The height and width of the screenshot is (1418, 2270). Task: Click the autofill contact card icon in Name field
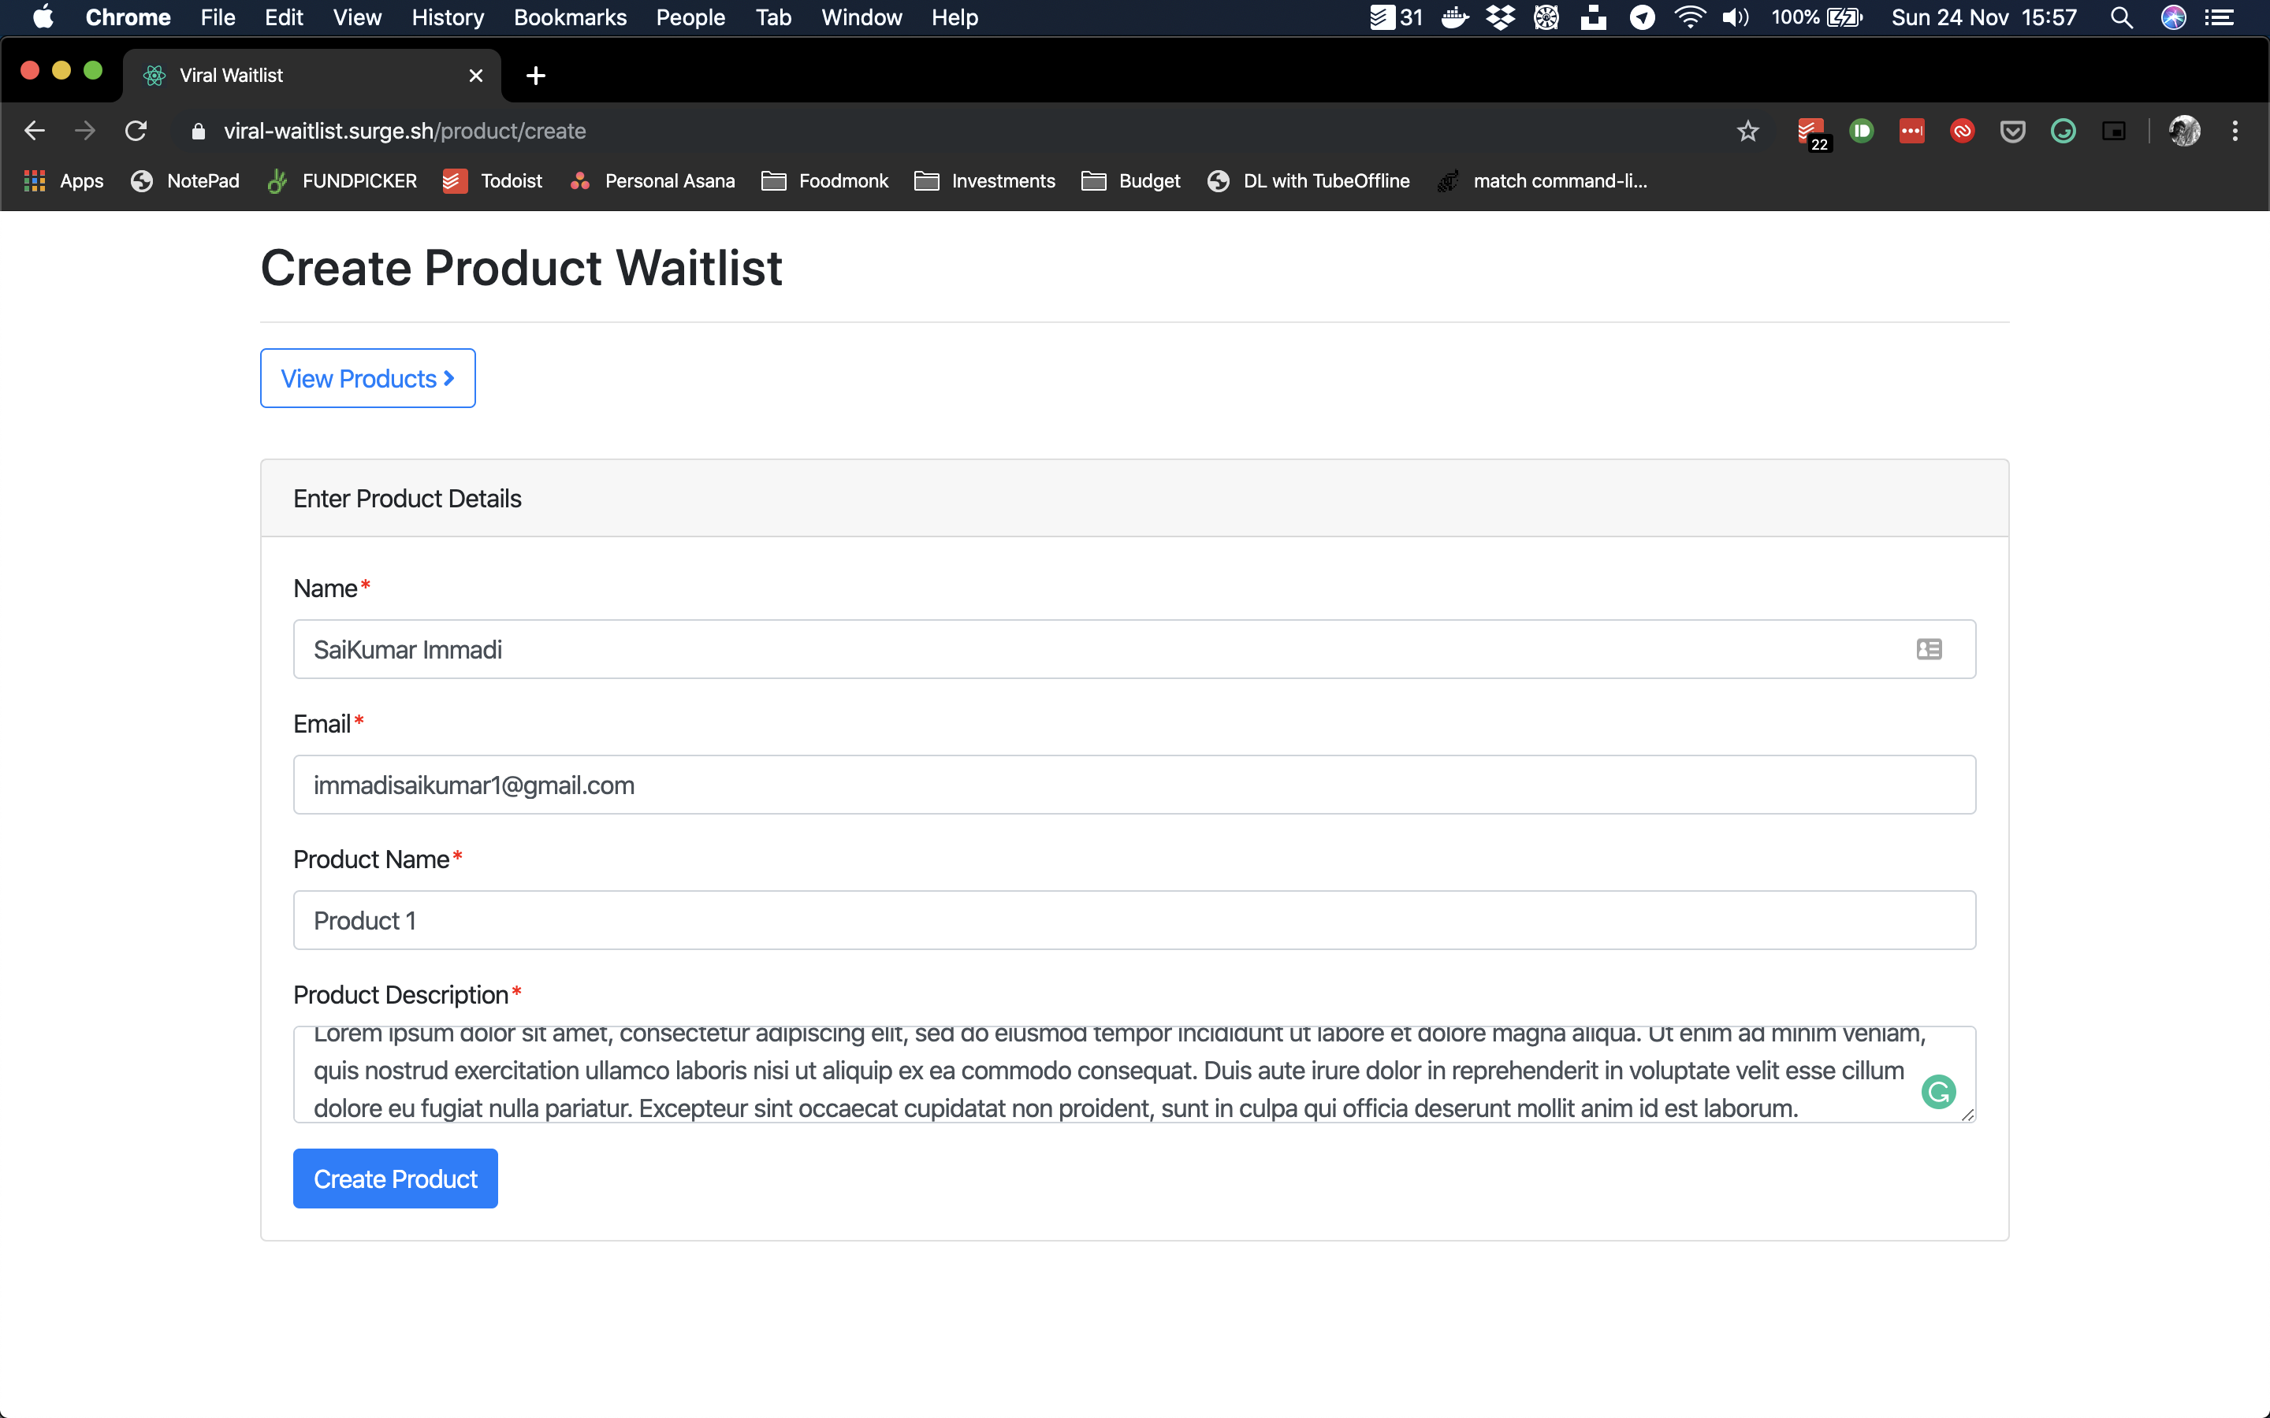[1929, 649]
